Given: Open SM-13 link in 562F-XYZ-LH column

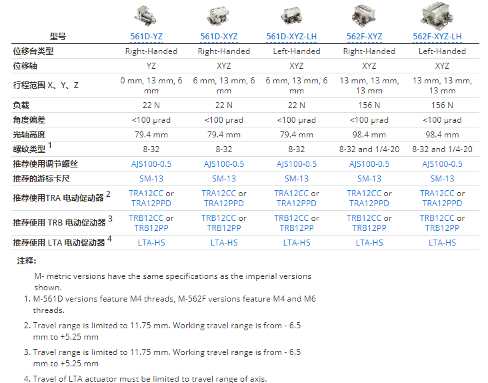Looking at the screenshot, I should 442,179.
